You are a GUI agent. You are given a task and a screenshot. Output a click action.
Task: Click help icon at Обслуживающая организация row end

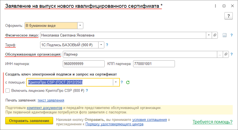click(231, 54)
